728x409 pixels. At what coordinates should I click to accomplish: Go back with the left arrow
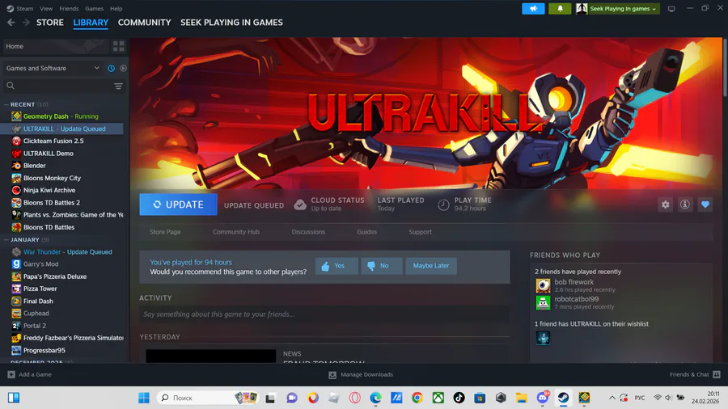11,23
